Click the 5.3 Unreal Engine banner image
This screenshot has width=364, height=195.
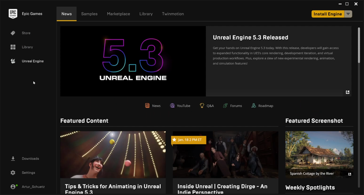[x=133, y=61]
